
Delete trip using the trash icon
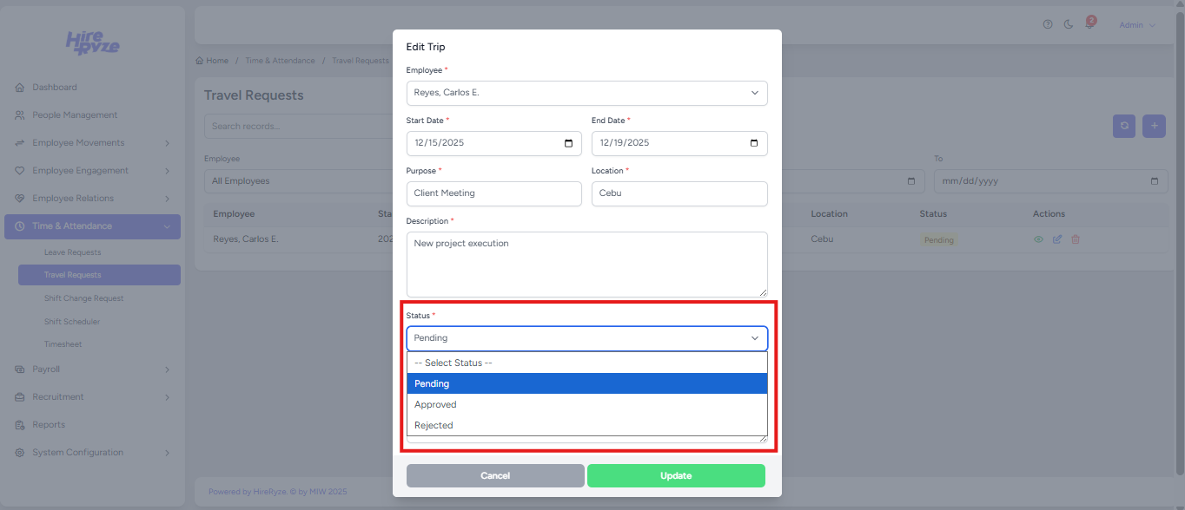click(x=1076, y=239)
